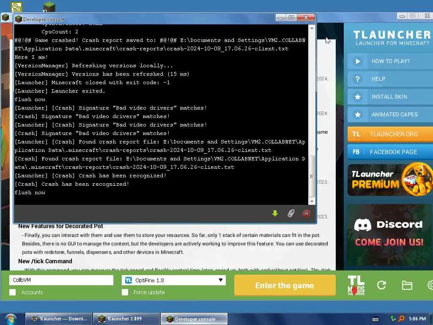
Task: Click the green down-arrow icon in Developer console
Action: point(275,213)
